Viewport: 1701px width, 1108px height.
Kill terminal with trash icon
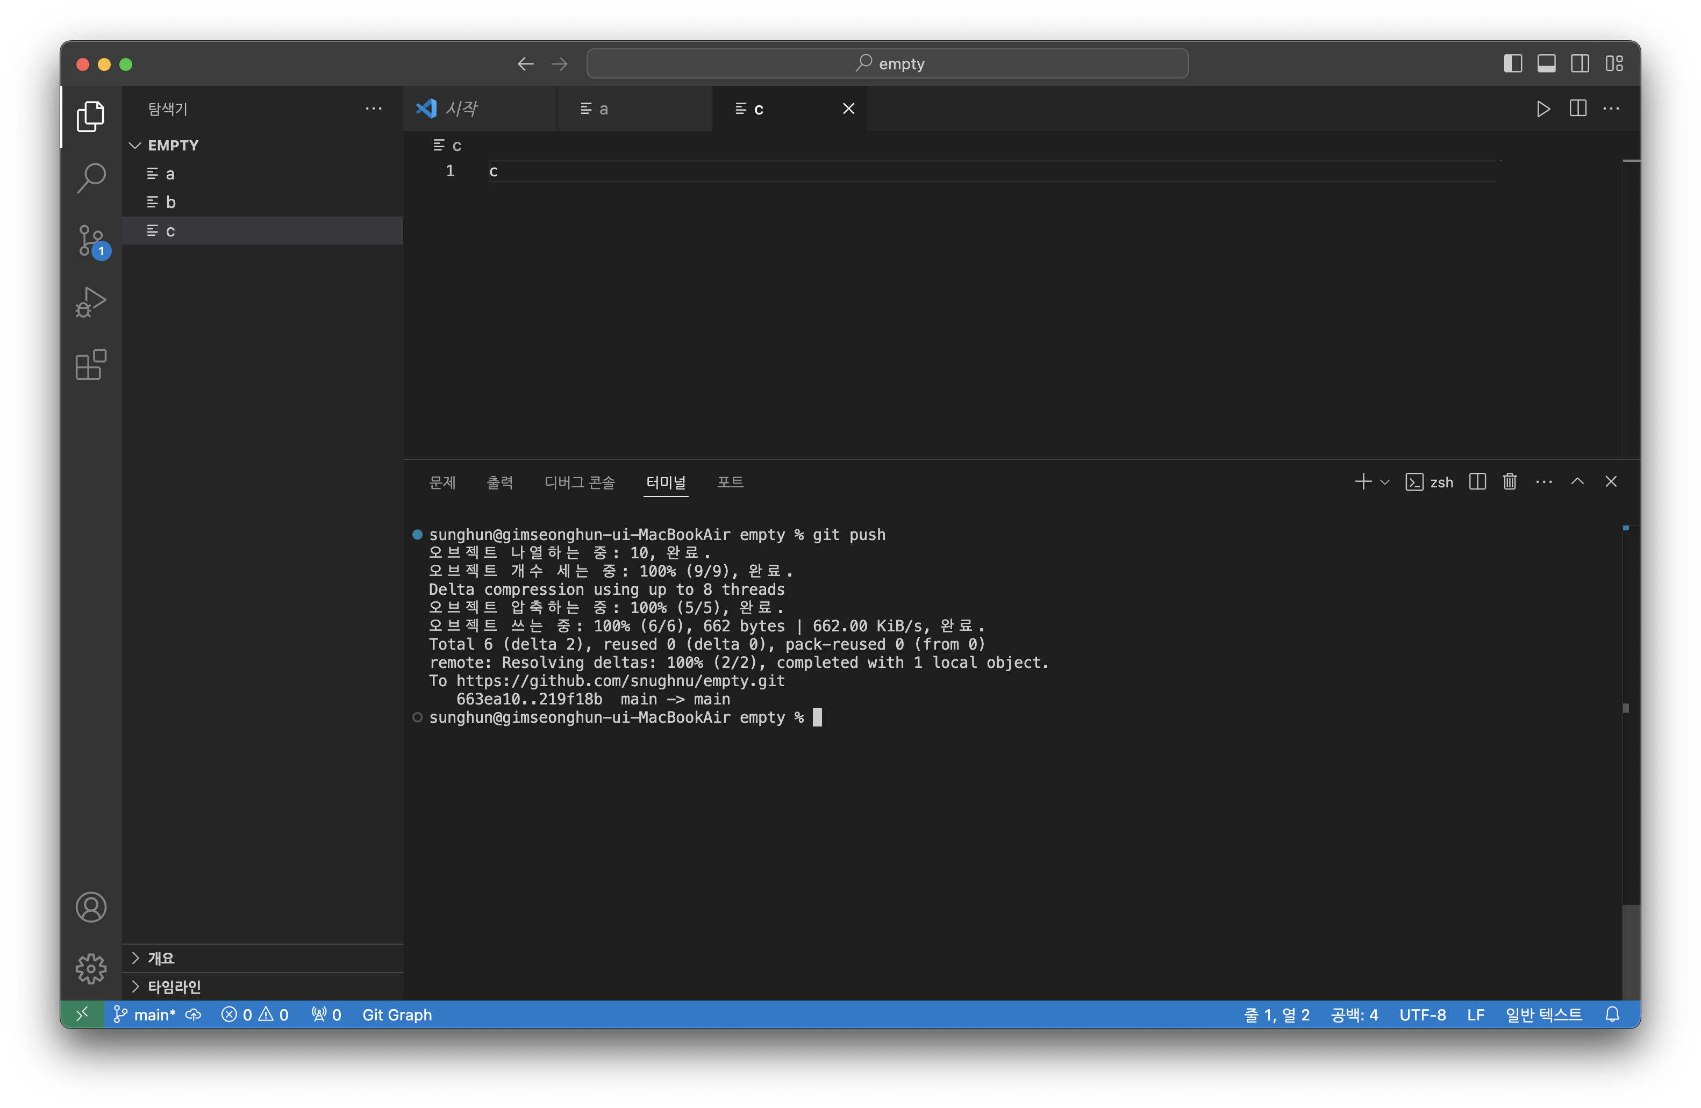point(1510,482)
